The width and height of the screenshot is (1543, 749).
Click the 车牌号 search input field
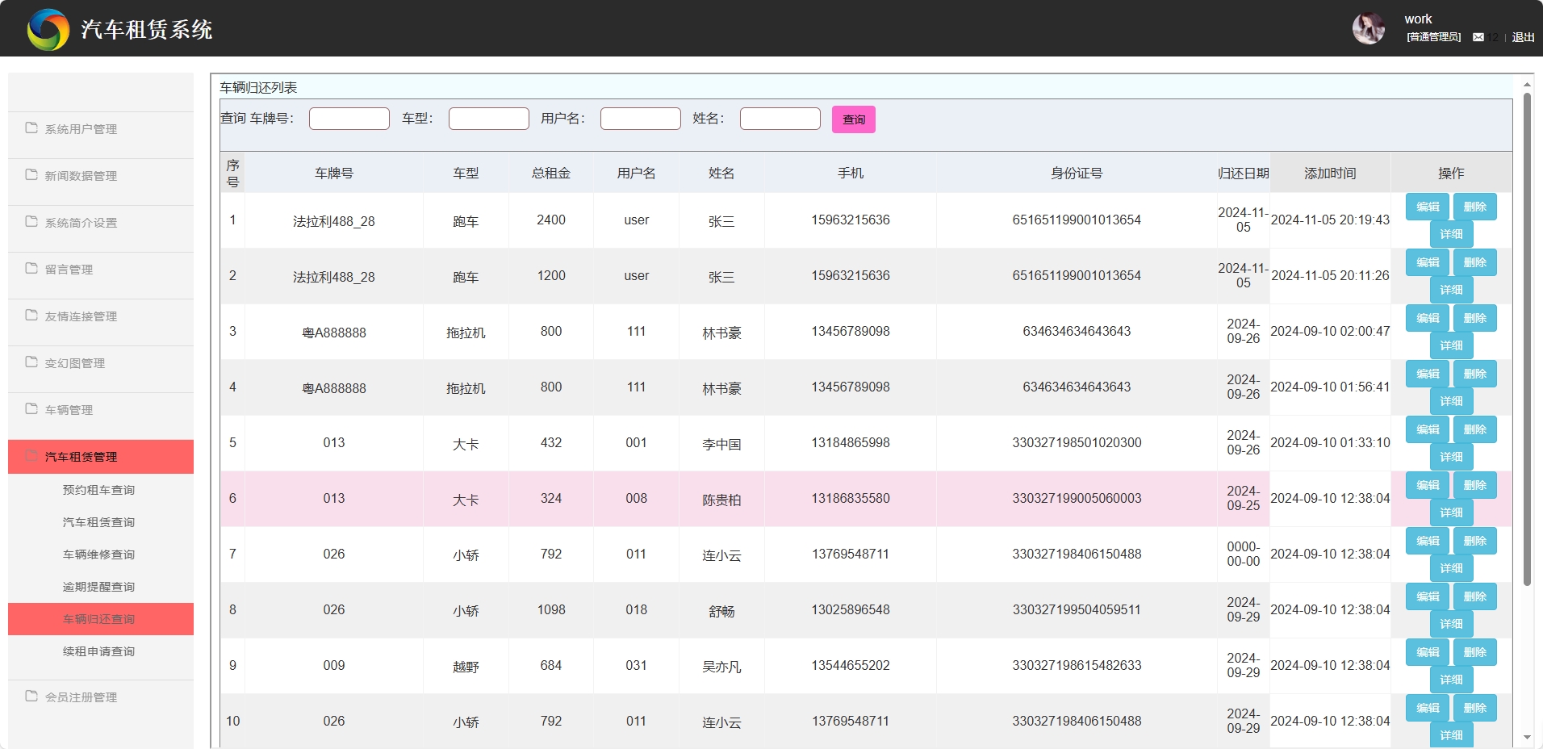(349, 118)
